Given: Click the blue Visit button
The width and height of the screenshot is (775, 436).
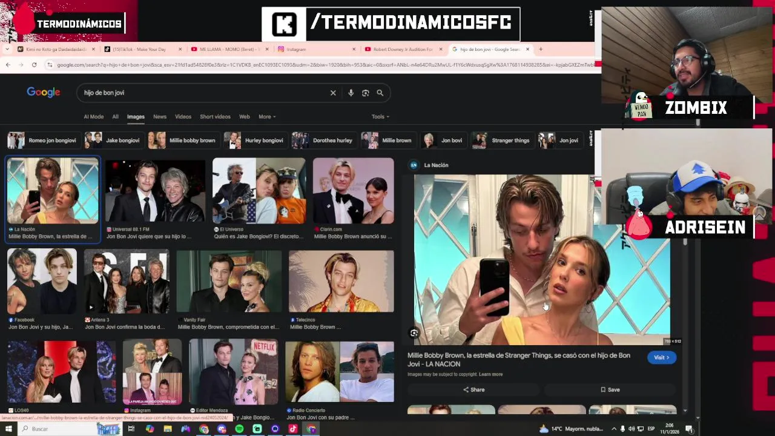Looking at the screenshot, I should [661, 357].
